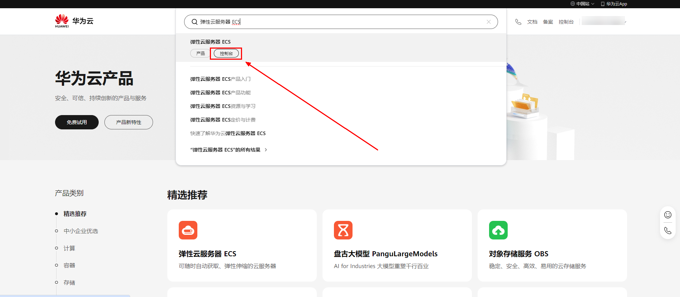Click the 弹性云服务器 ECS suggestion heading
680x297 pixels.
210,42
